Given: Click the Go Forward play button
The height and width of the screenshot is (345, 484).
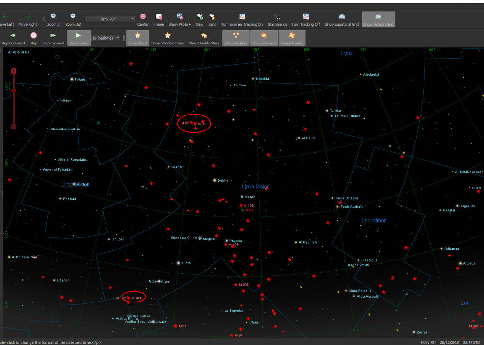Looking at the screenshot, I should 79,38.
